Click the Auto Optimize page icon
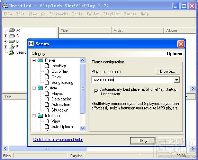198x160 pixels. [x=47, y=127]
